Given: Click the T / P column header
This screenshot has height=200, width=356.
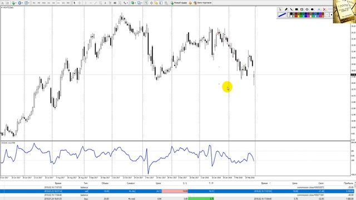Looking at the screenshot, I should point(211,183).
